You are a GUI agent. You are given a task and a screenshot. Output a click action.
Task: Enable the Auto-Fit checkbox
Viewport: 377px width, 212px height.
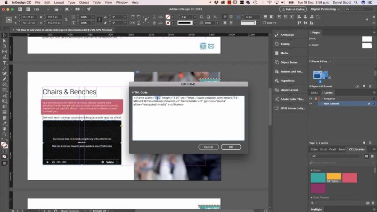264,23
